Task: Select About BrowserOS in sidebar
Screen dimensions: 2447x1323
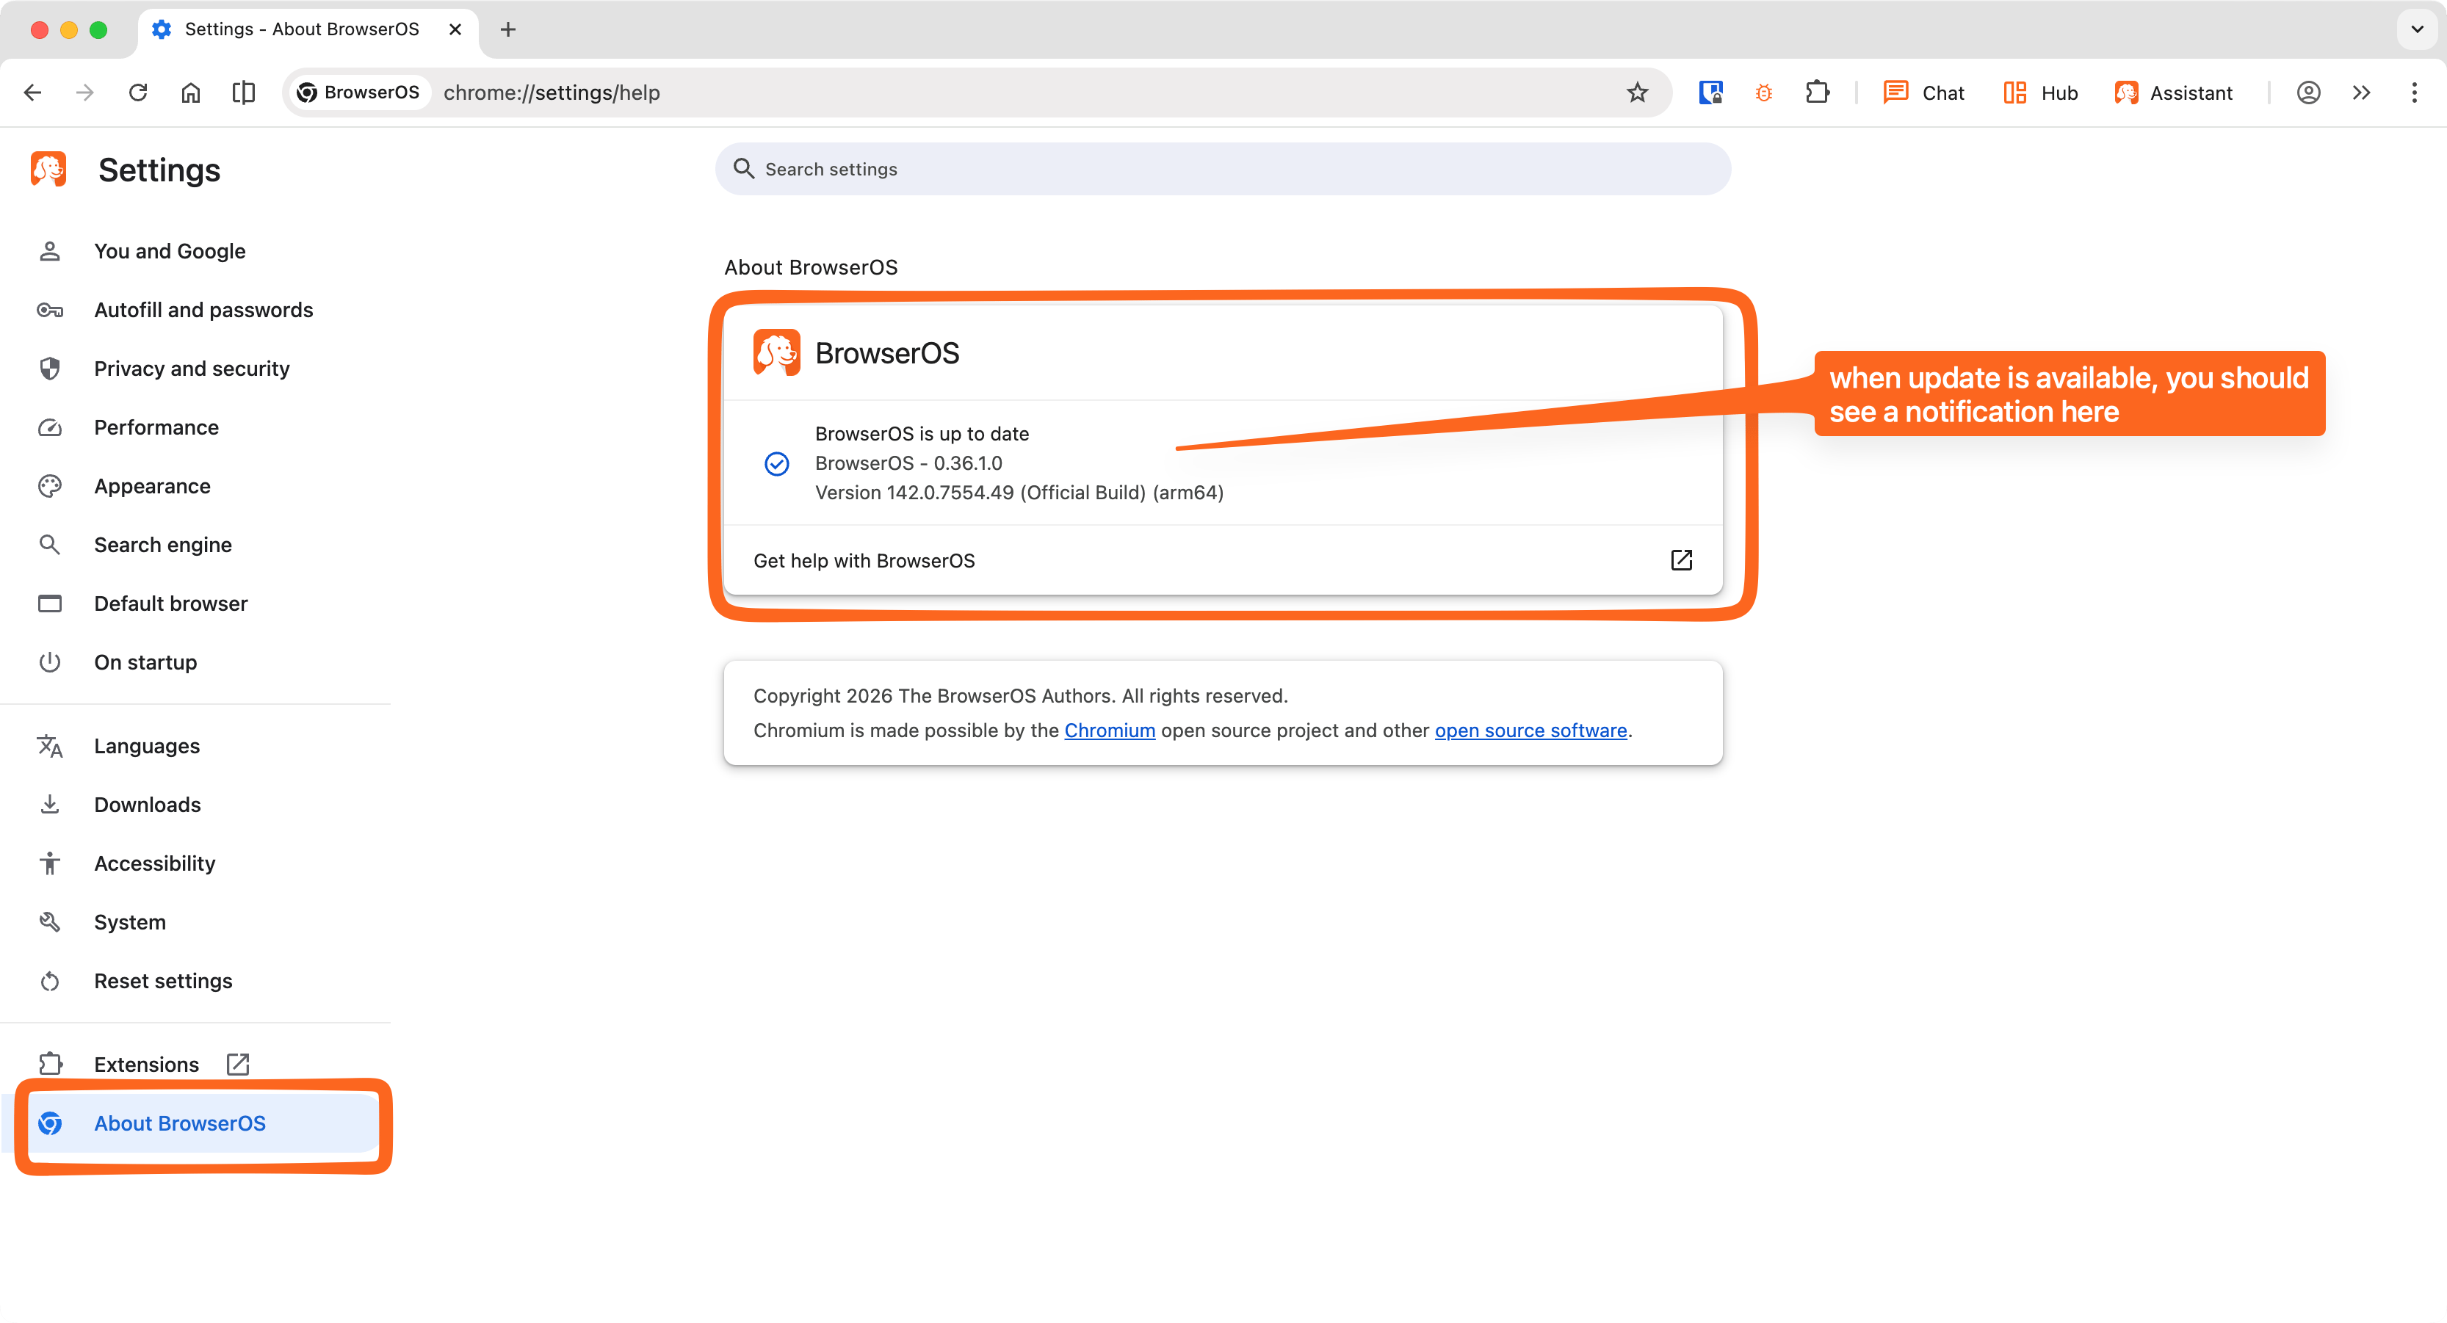Action: click(x=195, y=1123)
